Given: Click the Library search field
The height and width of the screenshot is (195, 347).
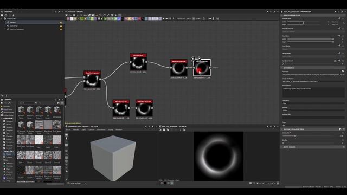Looking at the screenshot, I should click(26, 103).
